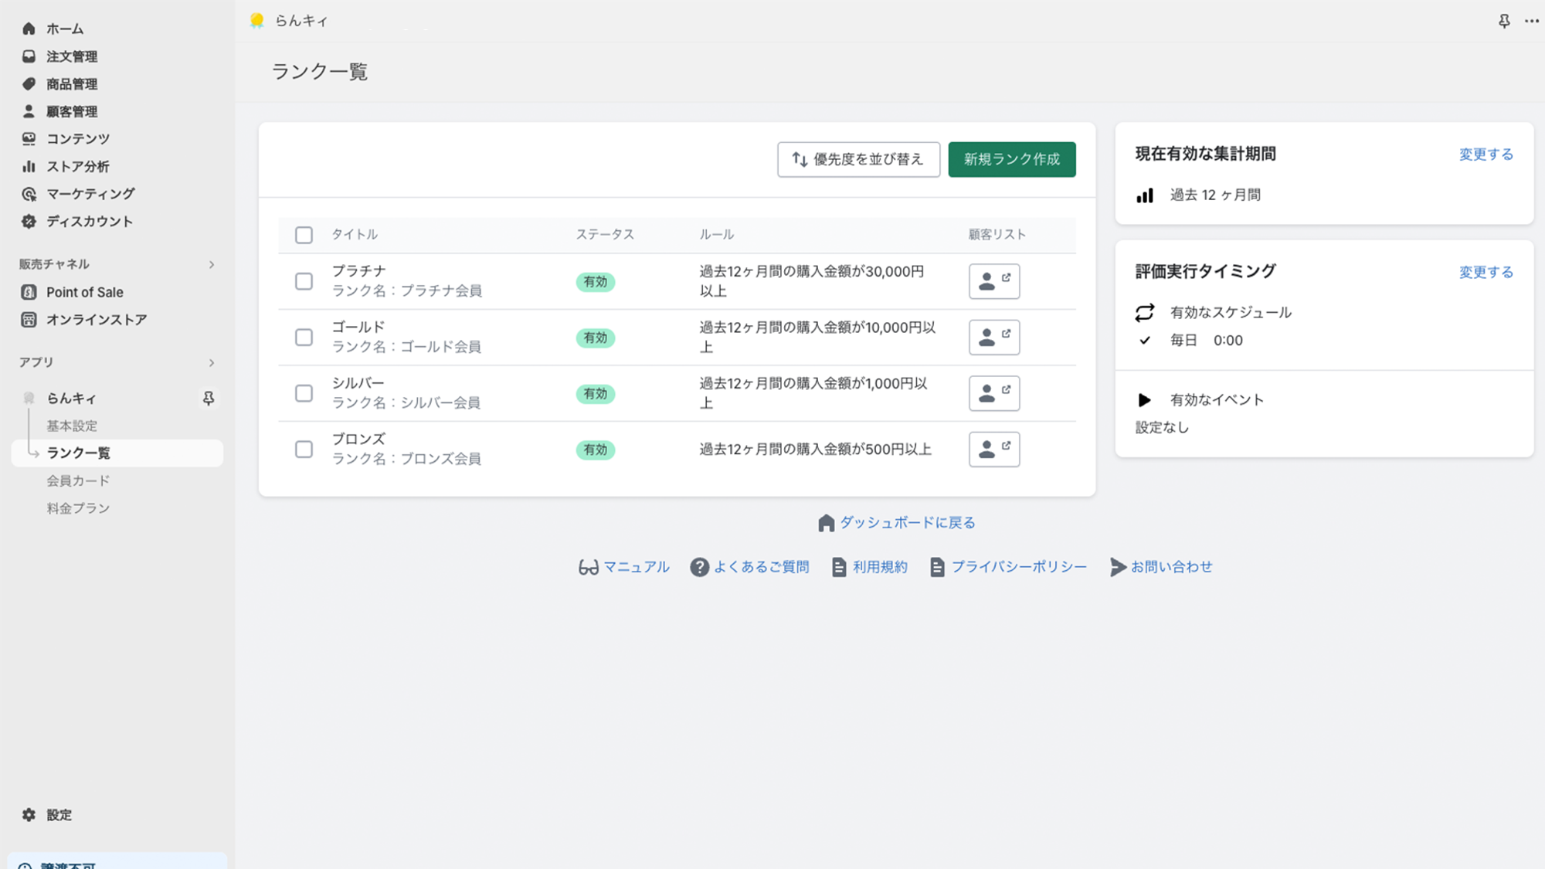The image size is (1545, 869).
Task: Open 基本設定 in らんキィ submenu
Action: 72,426
